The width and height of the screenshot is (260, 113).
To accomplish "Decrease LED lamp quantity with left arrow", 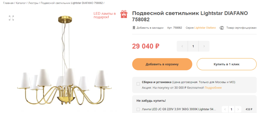I will [225, 109].
